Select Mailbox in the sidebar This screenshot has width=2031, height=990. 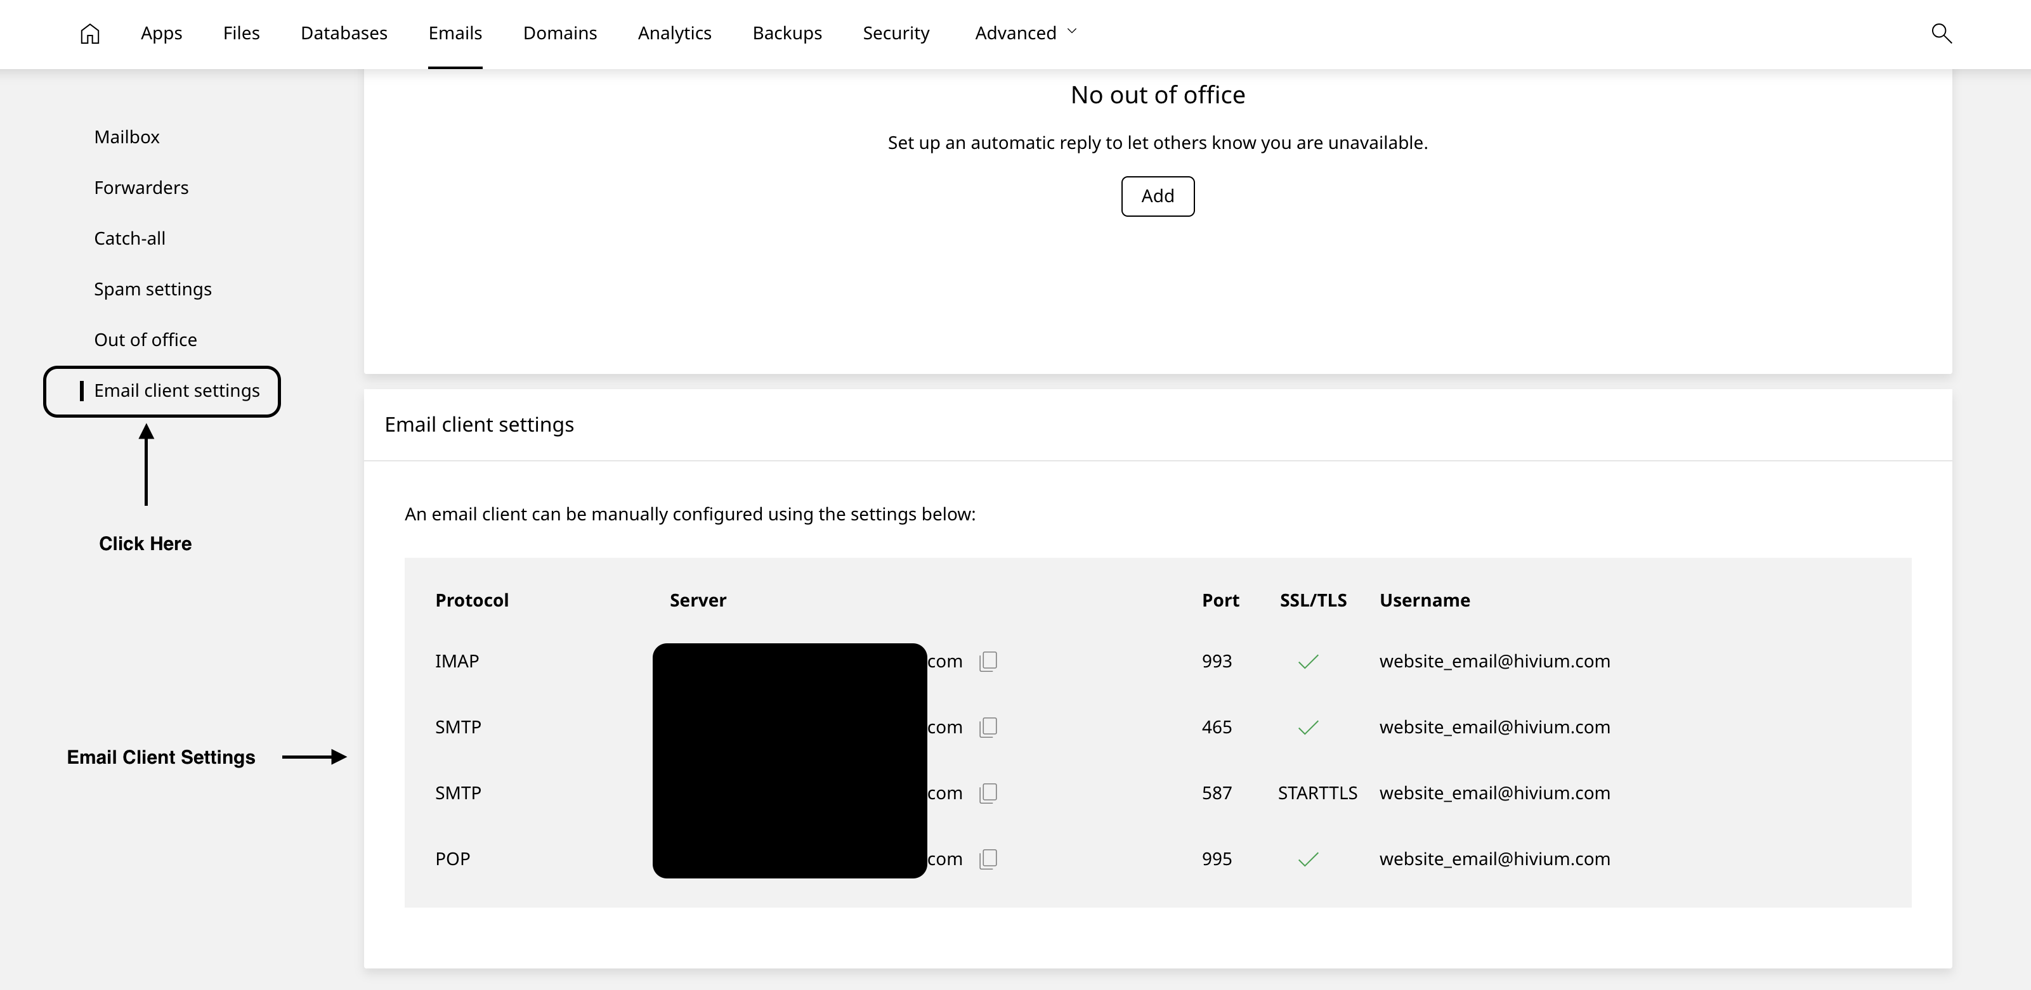(x=127, y=137)
